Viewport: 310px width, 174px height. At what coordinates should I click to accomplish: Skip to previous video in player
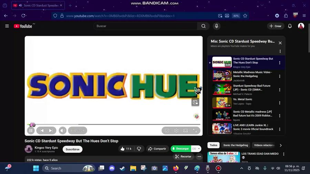[42, 131]
